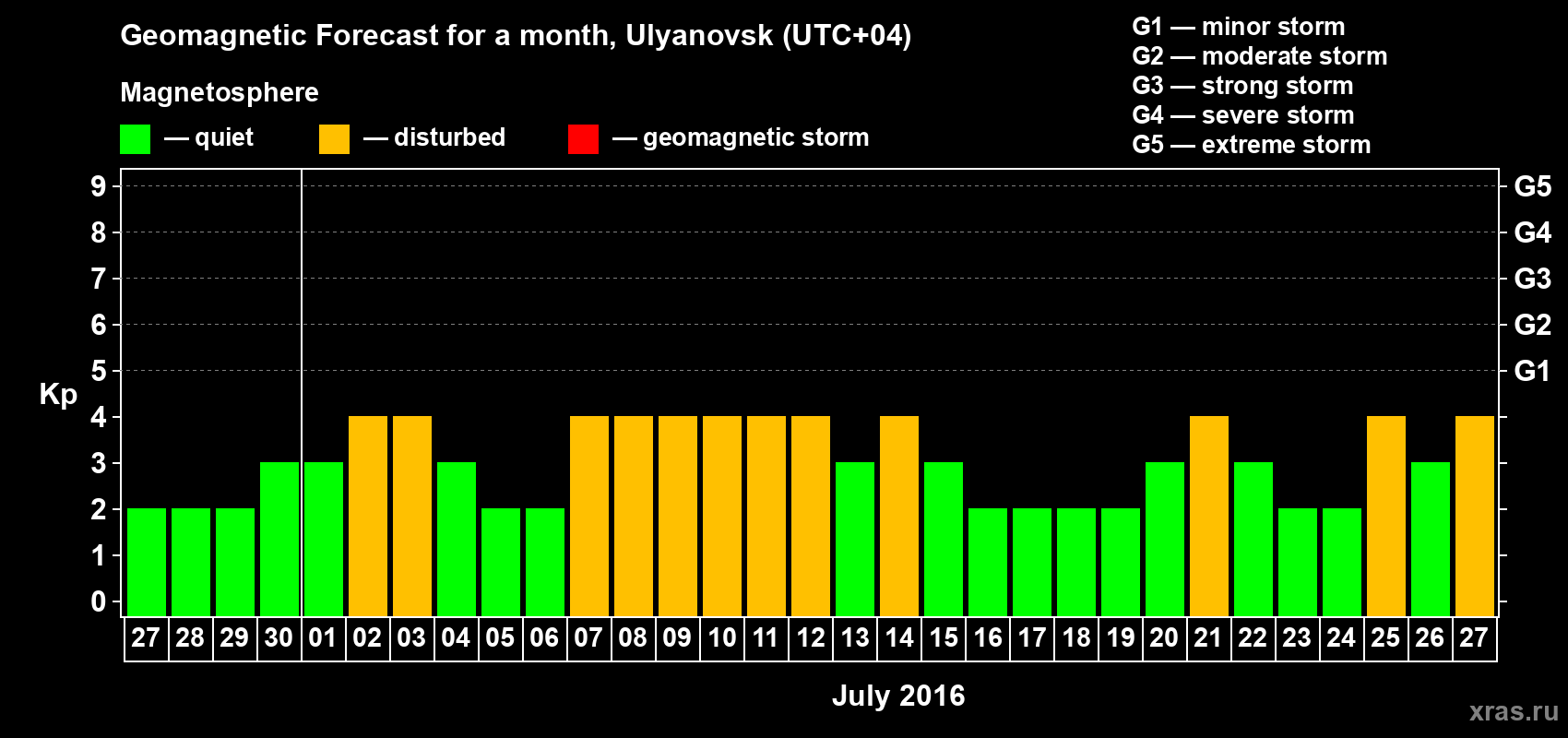
Task: Click the 'quiet' legend label text
Action: click(x=224, y=138)
